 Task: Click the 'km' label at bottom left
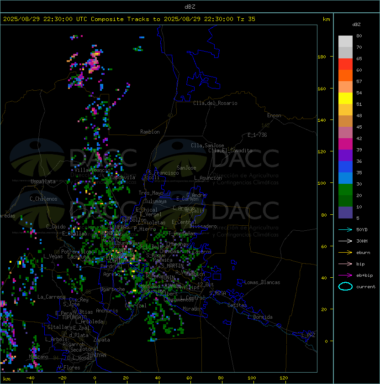click(7, 379)
